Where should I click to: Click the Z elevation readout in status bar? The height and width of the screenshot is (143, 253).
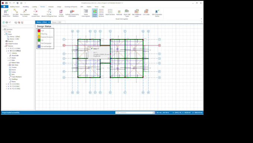197,113
